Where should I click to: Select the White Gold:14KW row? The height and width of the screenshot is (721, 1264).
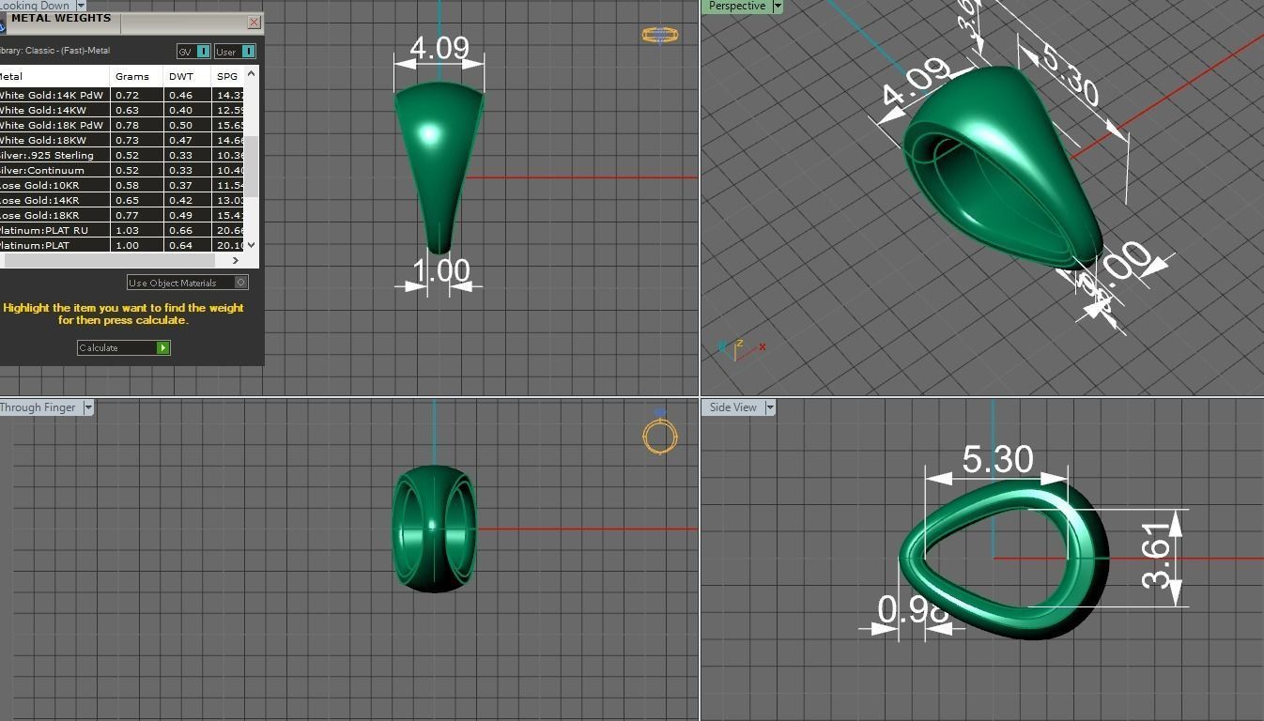tap(122, 110)
